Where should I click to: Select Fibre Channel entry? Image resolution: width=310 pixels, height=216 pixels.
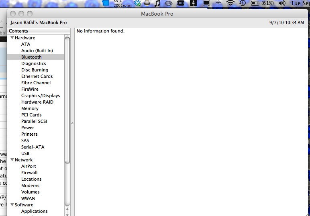36,83
